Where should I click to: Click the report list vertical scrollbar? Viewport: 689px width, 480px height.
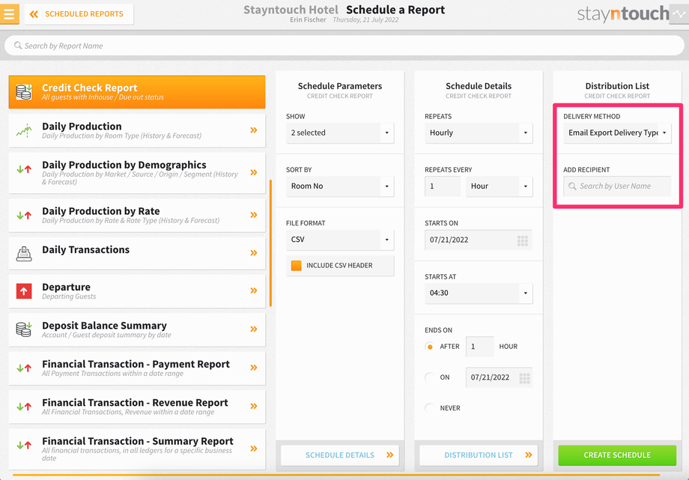pyautogui.click(x=270, y=243)
